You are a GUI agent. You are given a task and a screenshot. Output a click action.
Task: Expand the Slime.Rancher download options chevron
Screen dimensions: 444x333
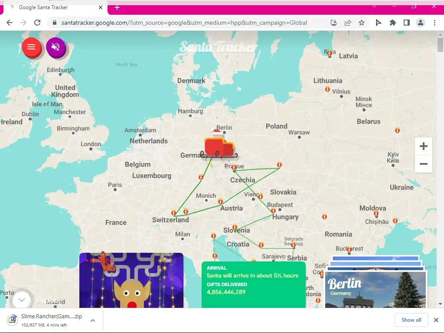[x=93, y=320]
